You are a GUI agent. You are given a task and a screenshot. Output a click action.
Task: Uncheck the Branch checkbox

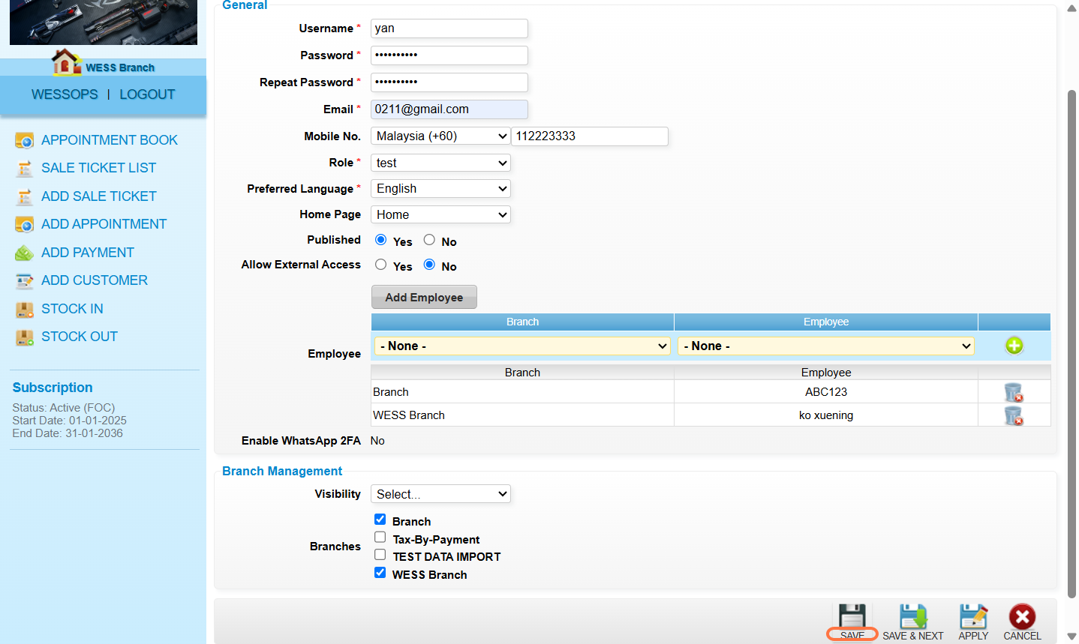pyautogui.click(x=380, y=520)
